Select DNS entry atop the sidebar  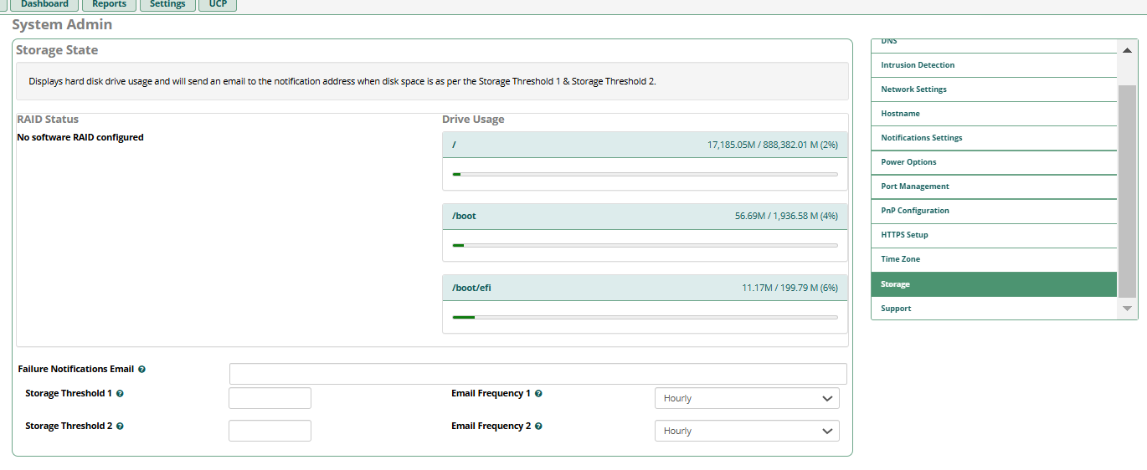[x=994, y=45]
